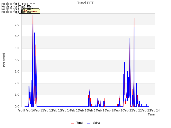Select the 0.0 y-axis tick label

tap(17, 106)
